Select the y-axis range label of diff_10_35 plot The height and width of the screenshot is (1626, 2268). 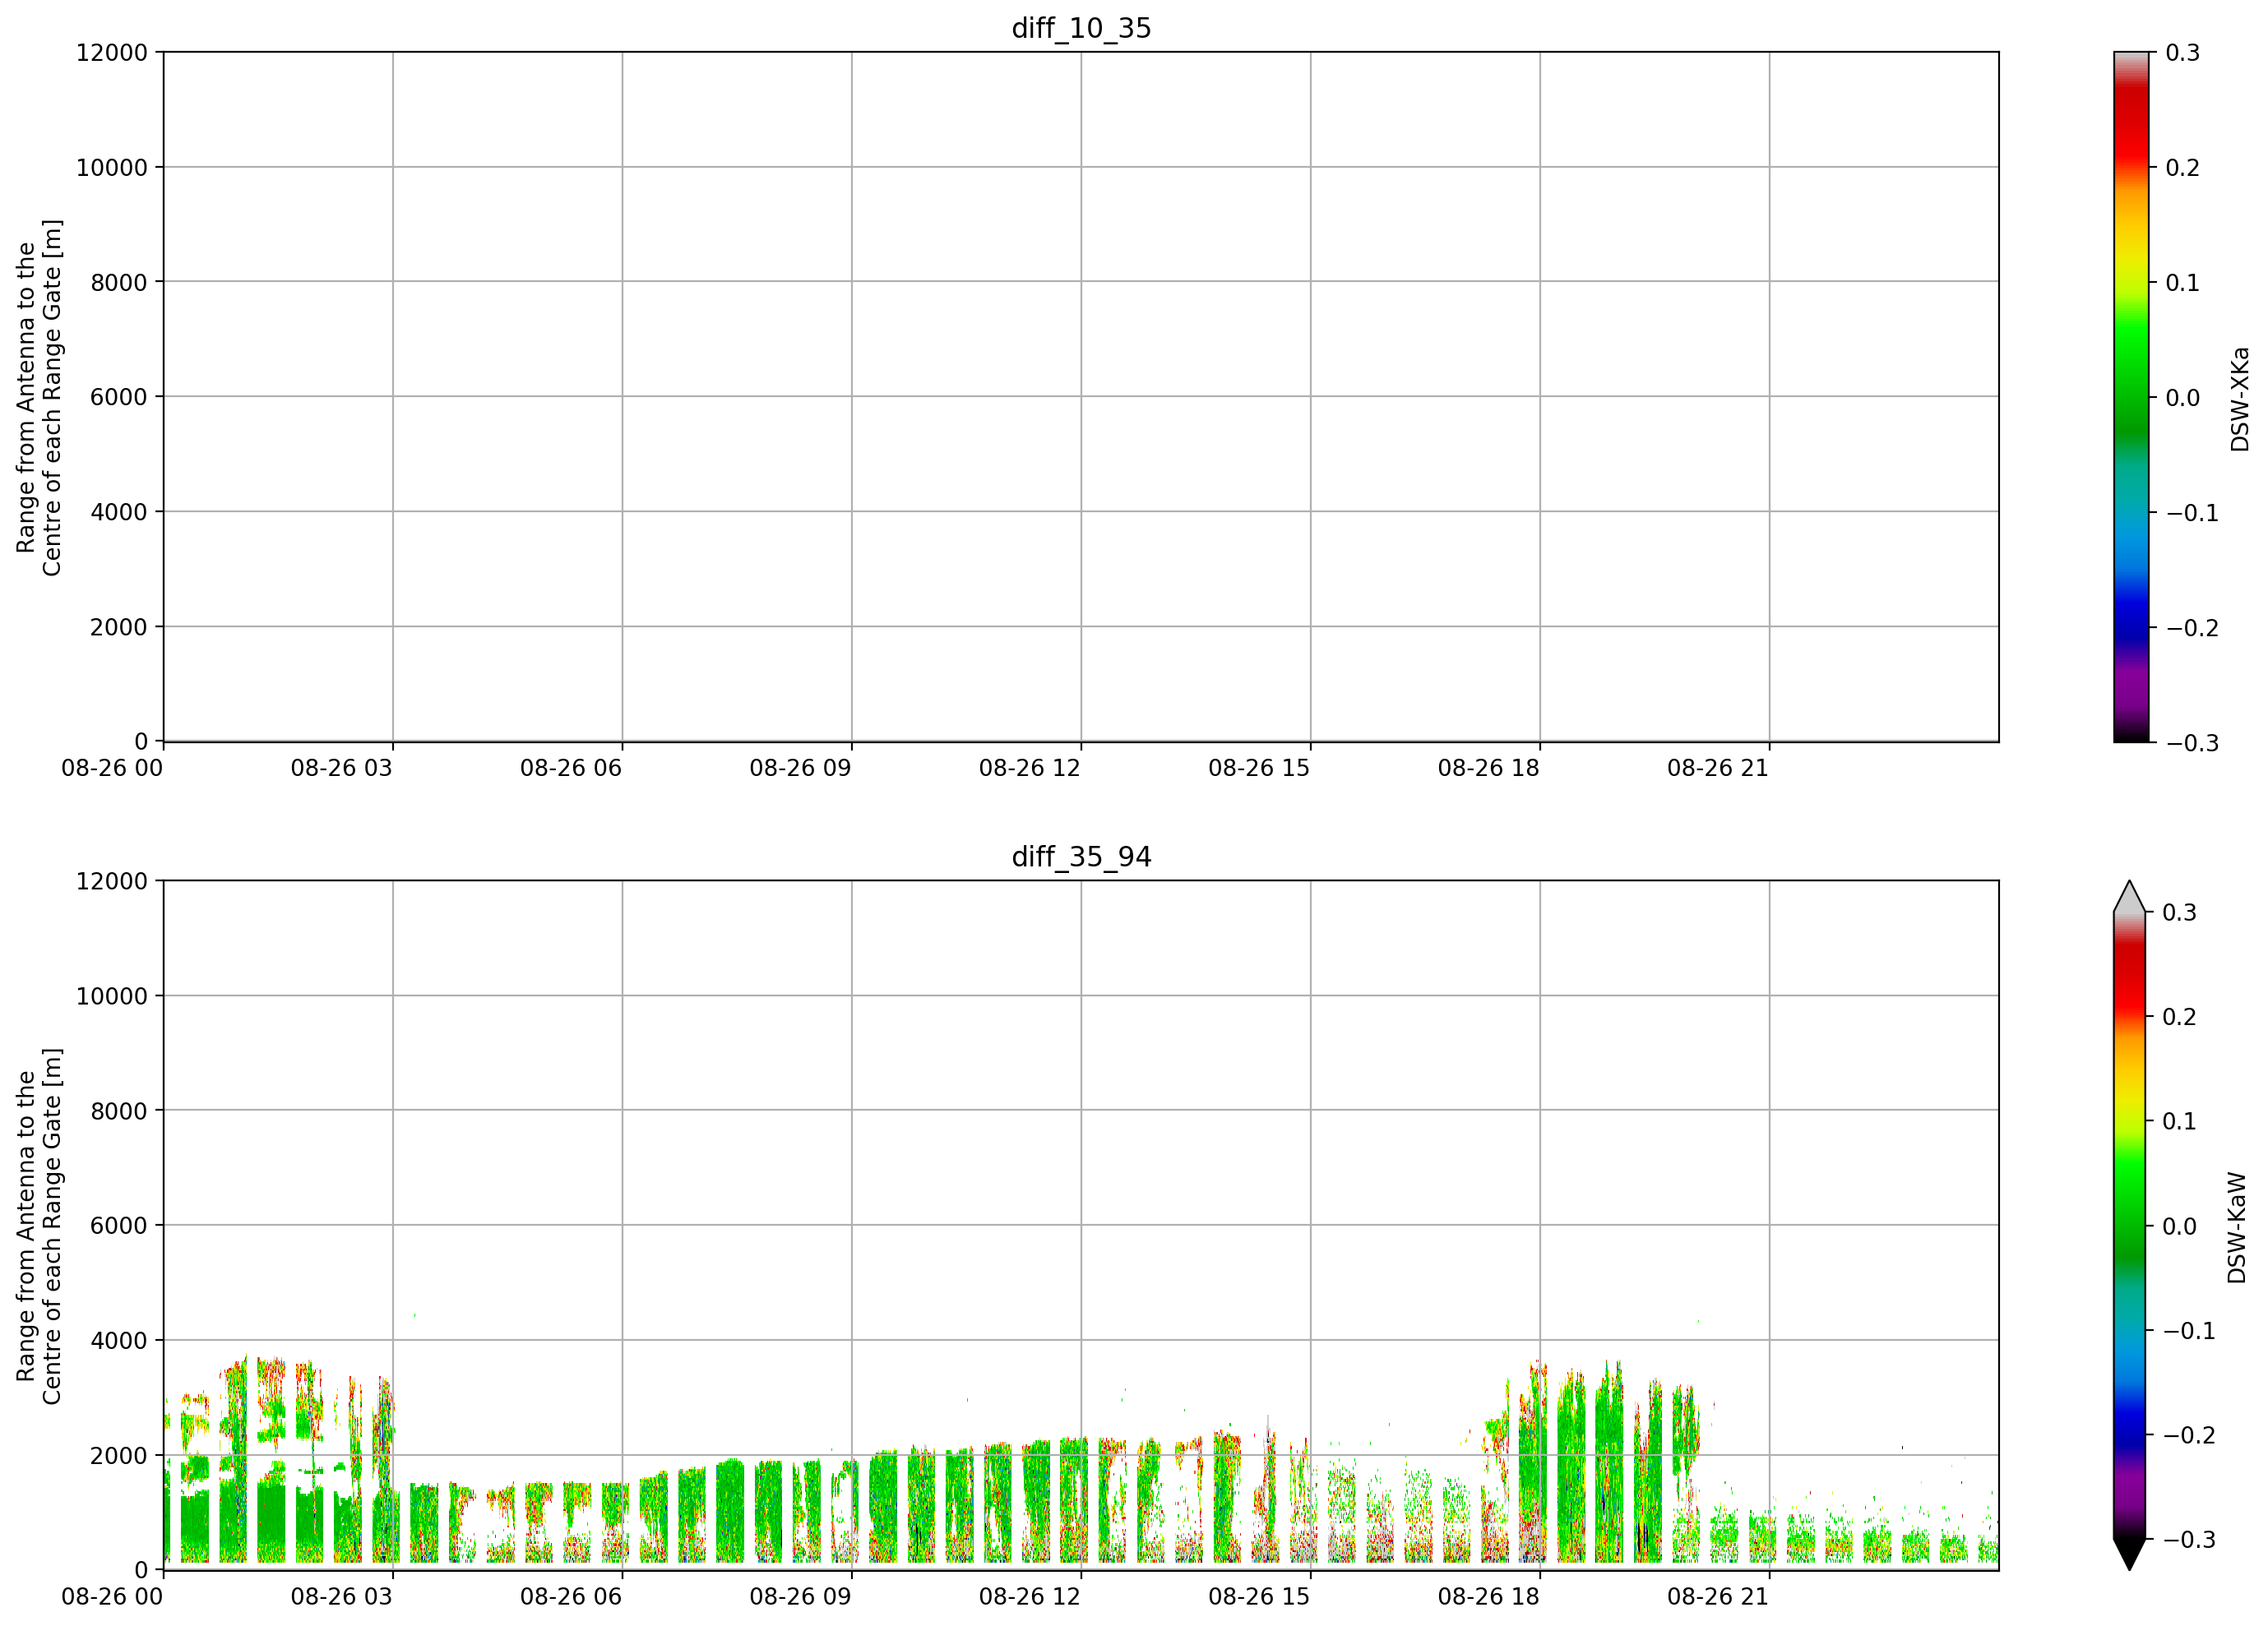pyautogui.click(x=39, y=398)
